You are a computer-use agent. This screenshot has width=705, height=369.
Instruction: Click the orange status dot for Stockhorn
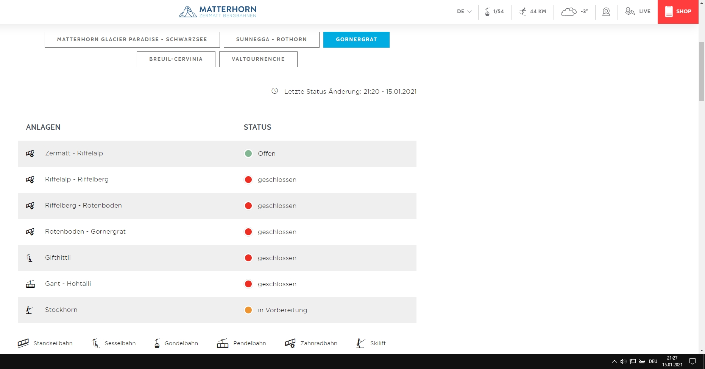248,310
